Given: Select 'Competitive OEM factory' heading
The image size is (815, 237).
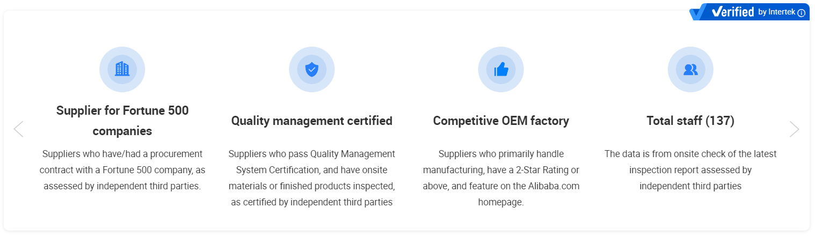Looking at the screenshot, I should point(501,121).
